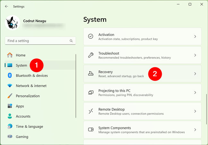Screen dimensions: 208x145
Task: Click the Time & language globe icon
Action: click(x=10, y=126)
